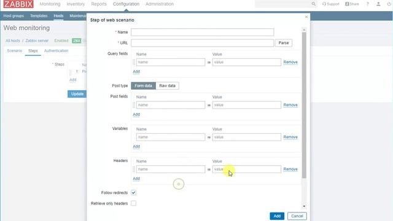Add a new Query fields row

click(x=136, y=72)
